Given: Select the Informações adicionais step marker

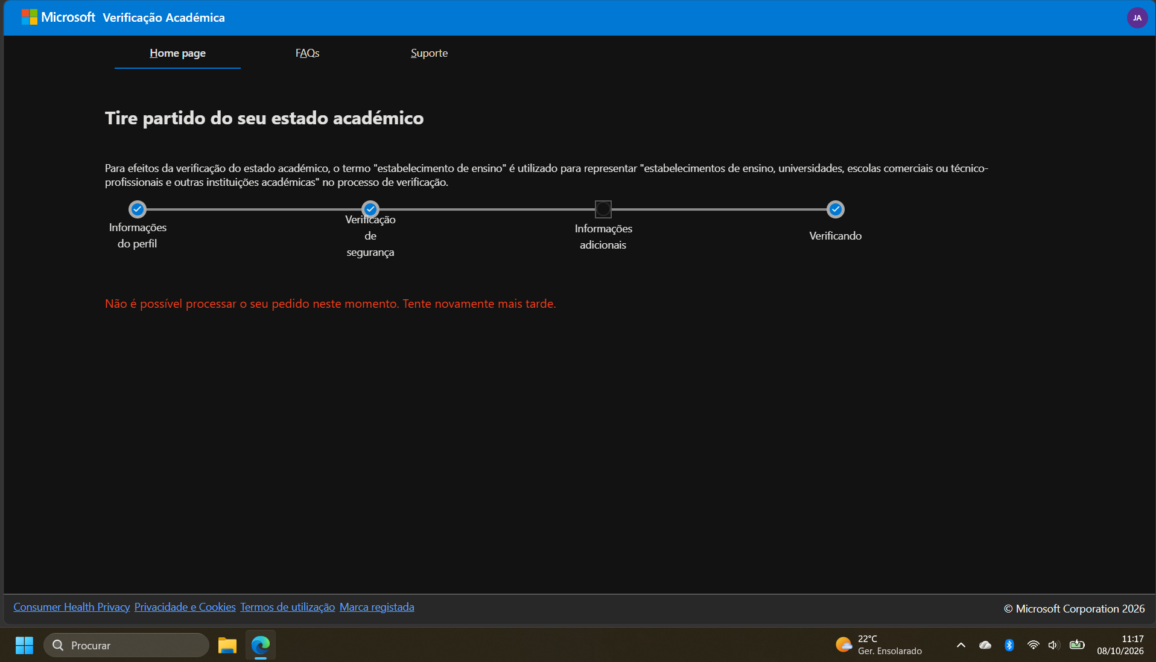Looking at the screenshot, I should pyautogui.click(x=603, y=209).
